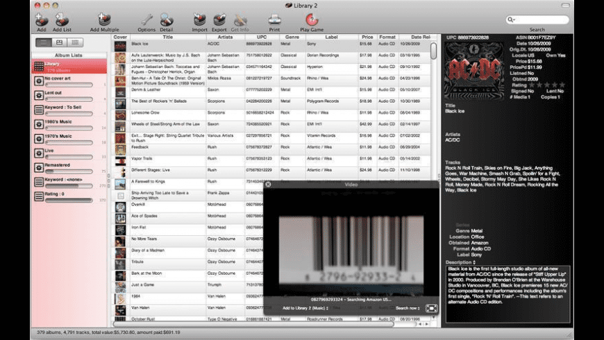Switch to cover view mode (middle button)

(59, 43)
